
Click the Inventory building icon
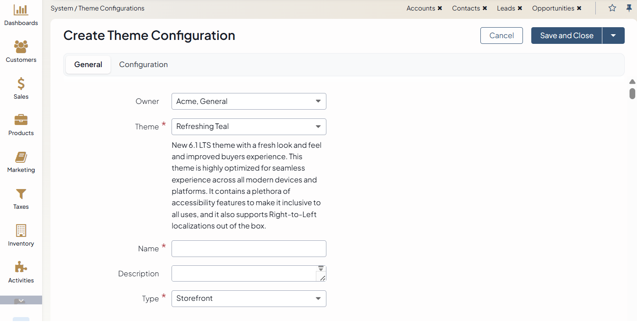21,231
